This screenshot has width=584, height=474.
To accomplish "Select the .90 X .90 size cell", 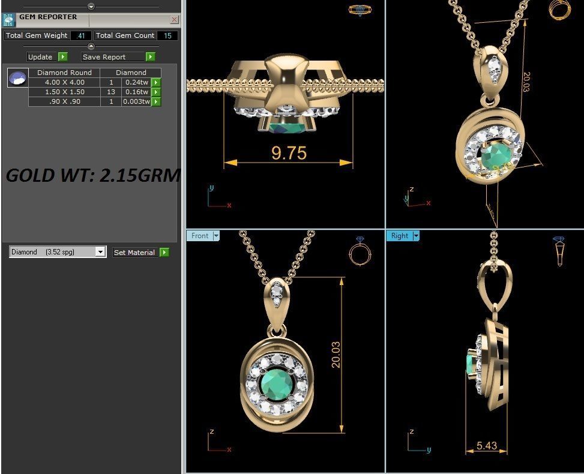I will pyautogui.click(x=64, y=101).
